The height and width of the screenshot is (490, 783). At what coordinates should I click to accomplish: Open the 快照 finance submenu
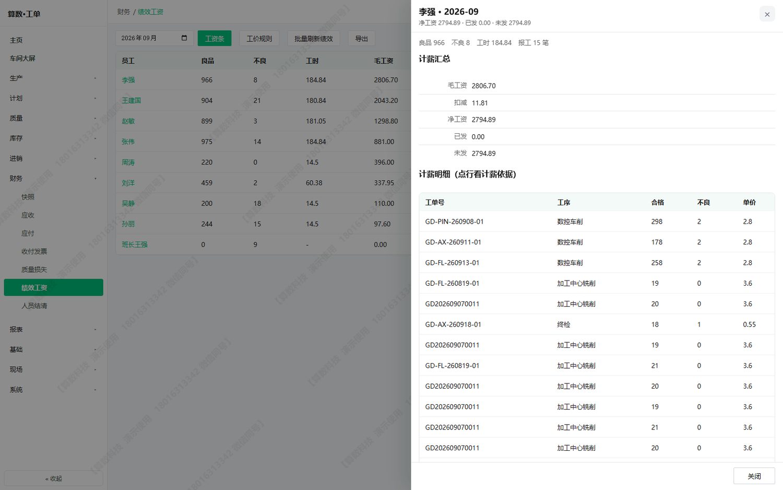click(x=53, y=197)
